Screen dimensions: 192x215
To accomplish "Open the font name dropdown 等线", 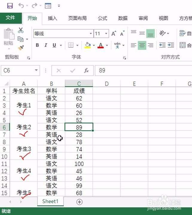I will pos(91,33).
